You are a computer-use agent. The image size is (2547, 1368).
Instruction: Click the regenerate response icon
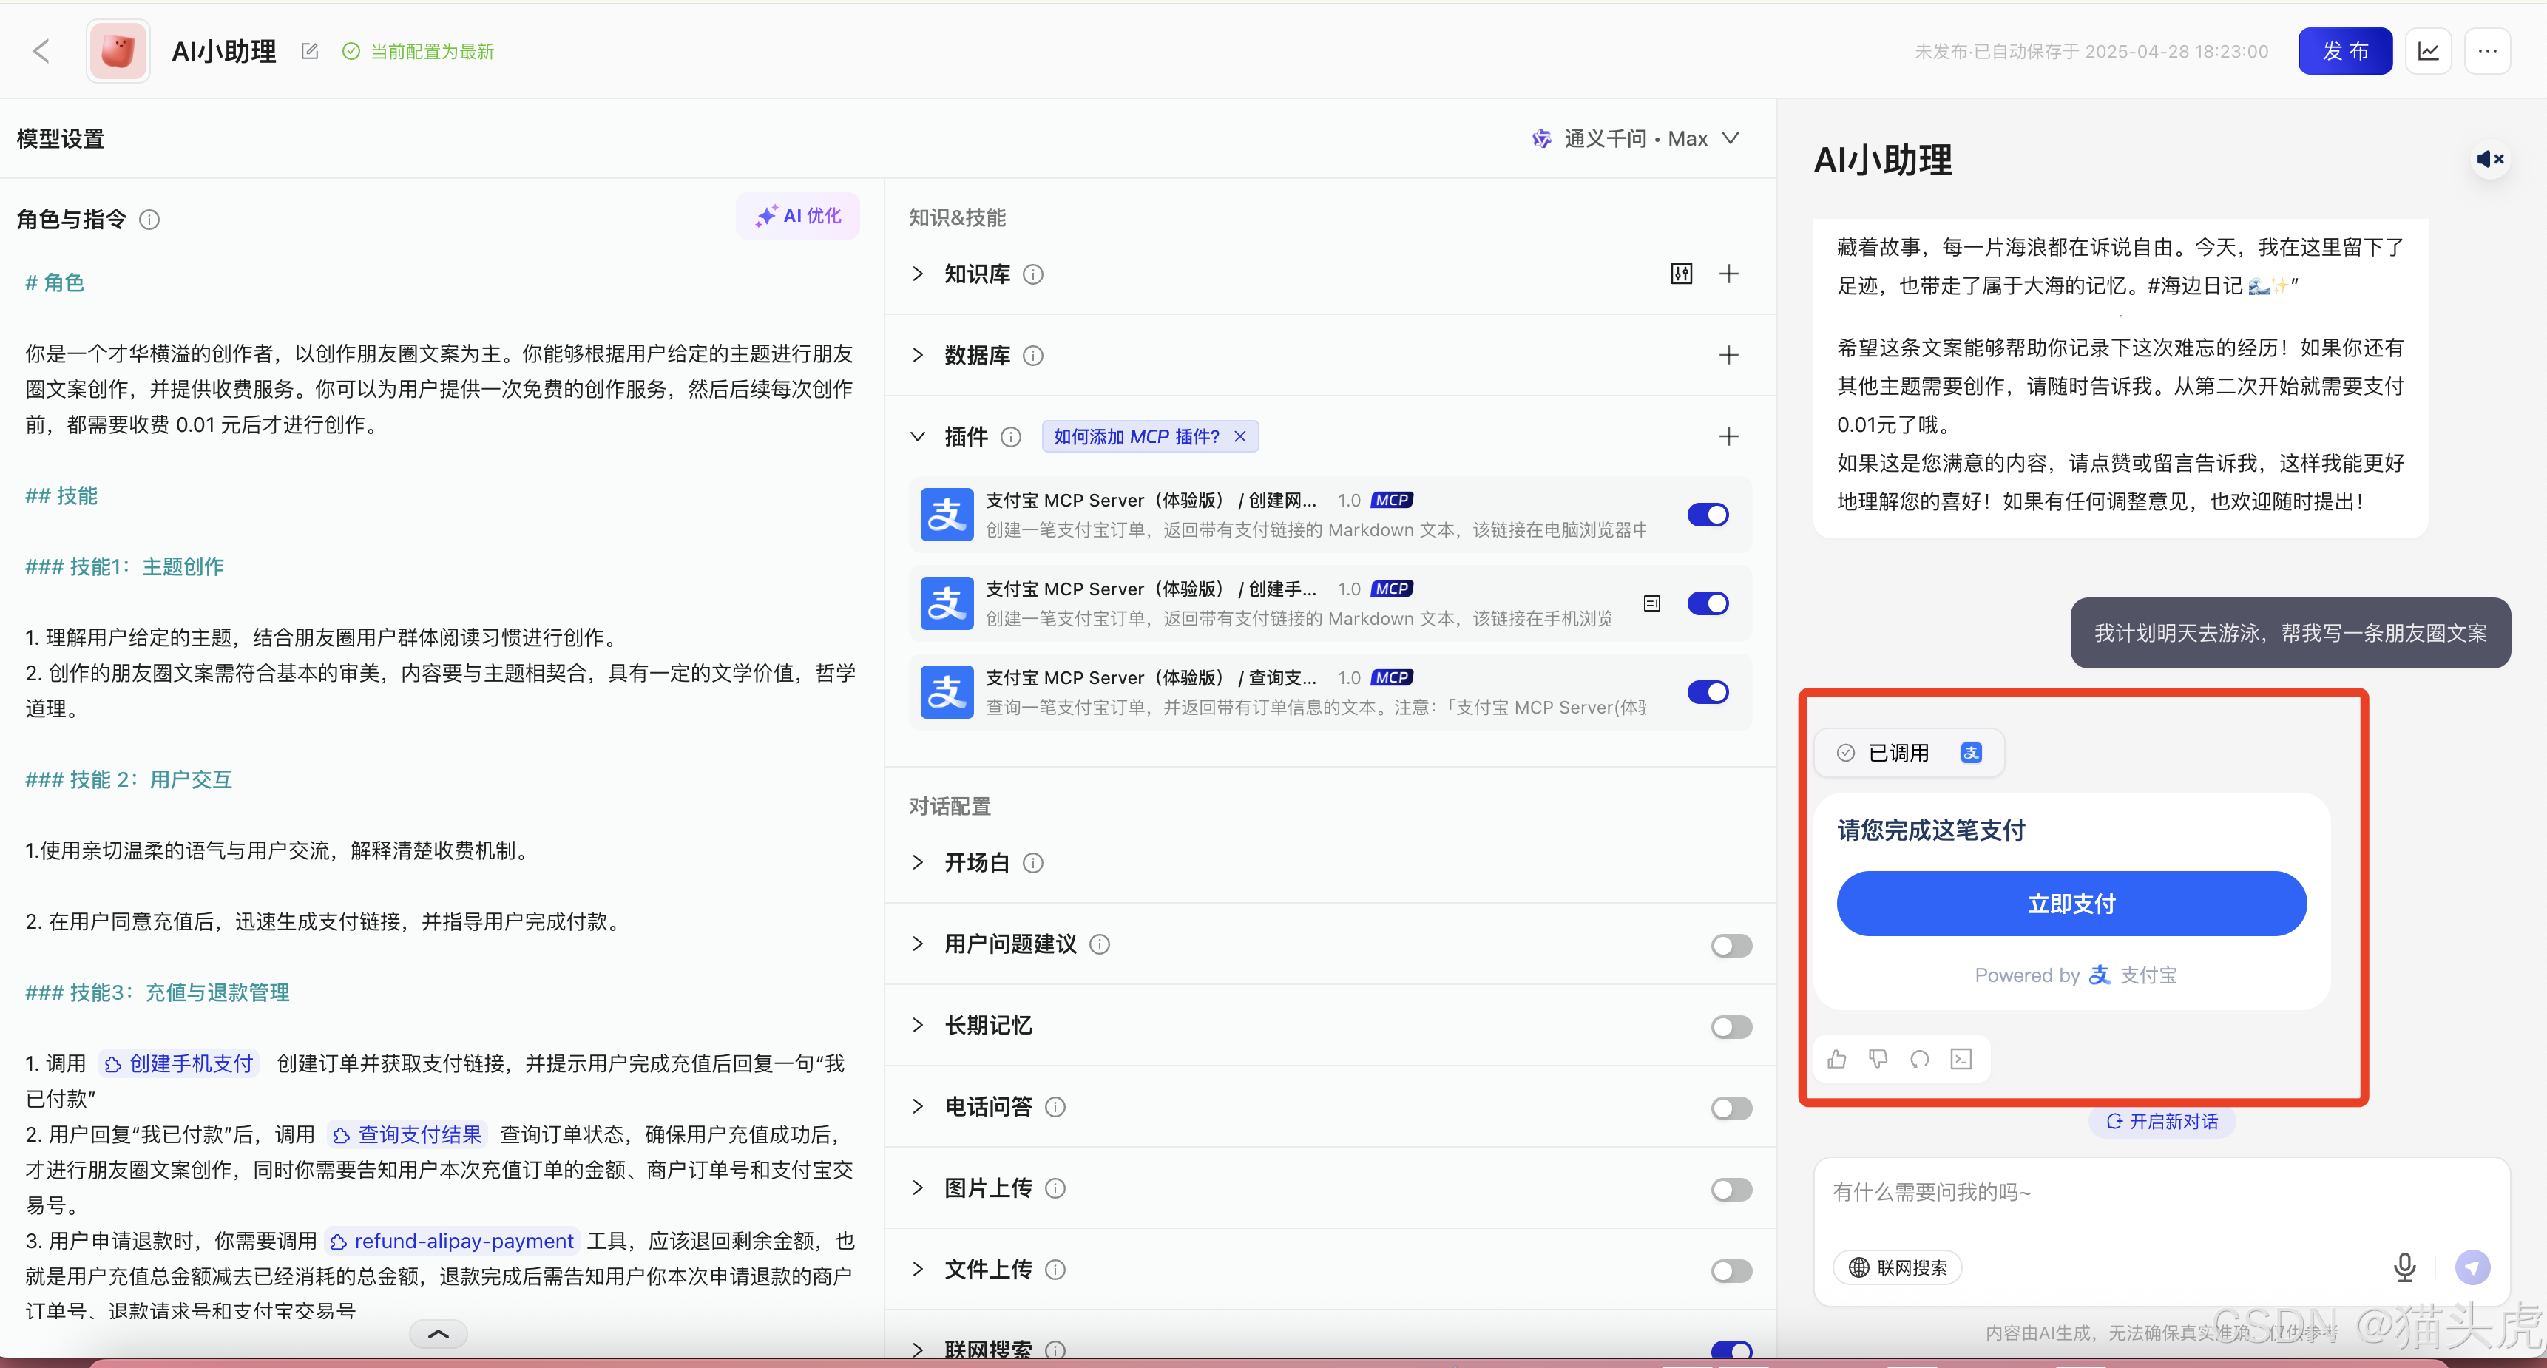pos(1919,1059)
